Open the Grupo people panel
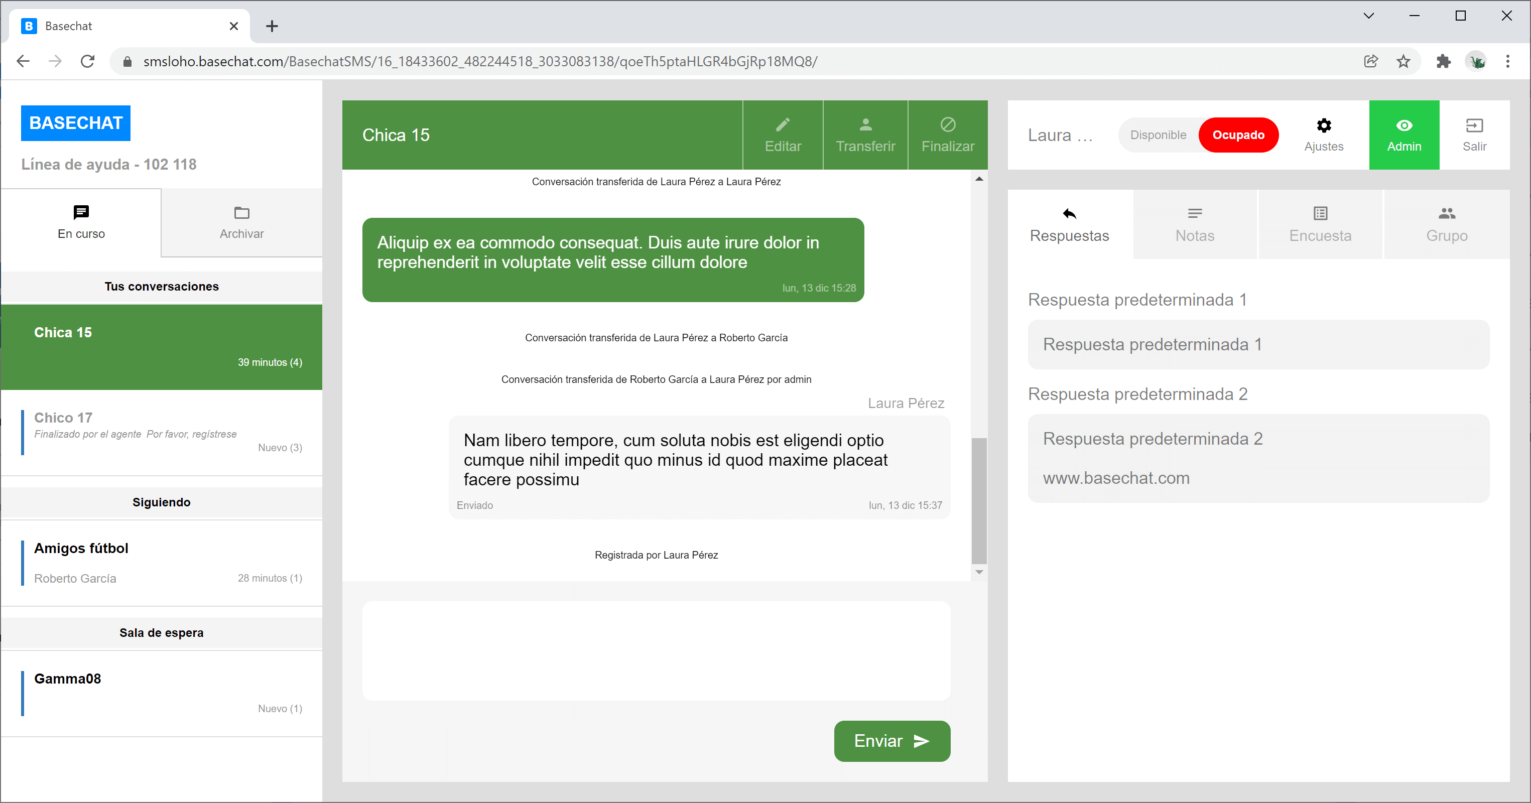Image resolution: width=1531 pixels, height=803 pixels. coord(1446,224)
